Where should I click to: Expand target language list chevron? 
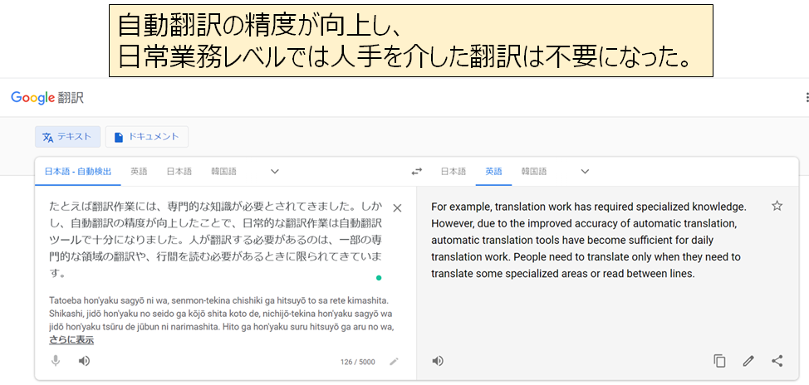[x=585, y=172]
